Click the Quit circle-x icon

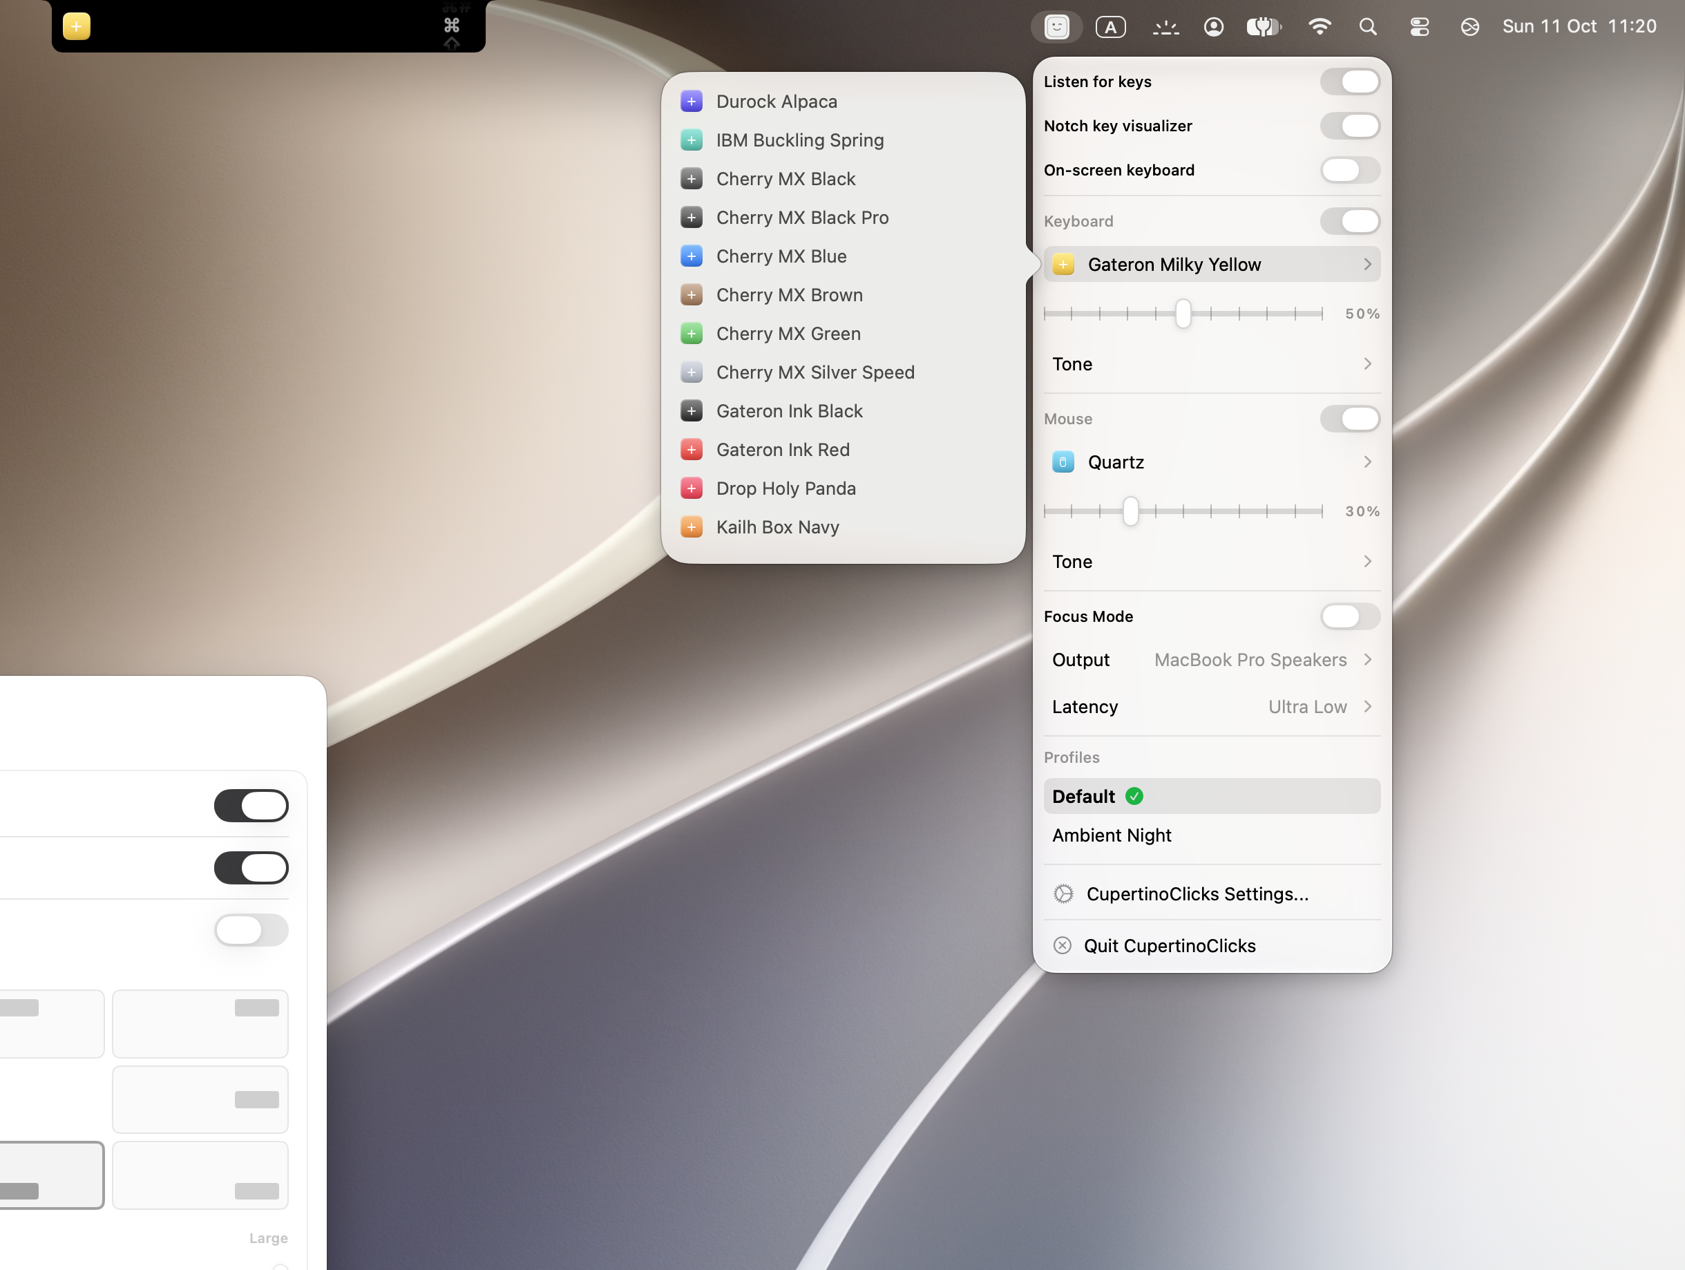tap(1063, 945)
